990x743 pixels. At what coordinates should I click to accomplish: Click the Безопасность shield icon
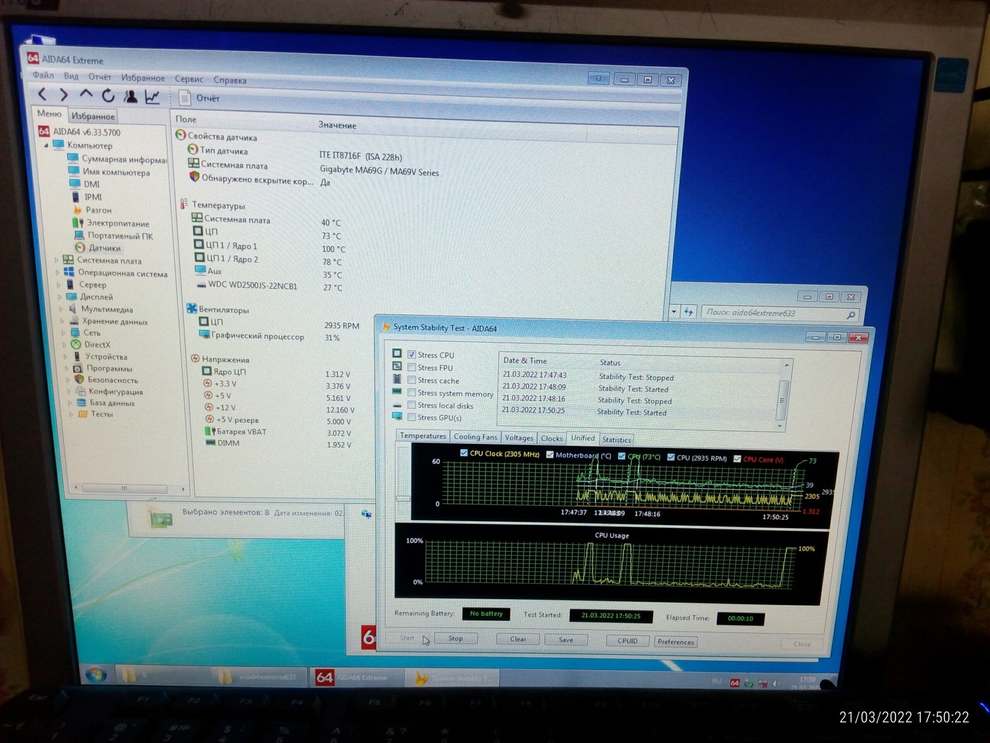pos(79,379)
